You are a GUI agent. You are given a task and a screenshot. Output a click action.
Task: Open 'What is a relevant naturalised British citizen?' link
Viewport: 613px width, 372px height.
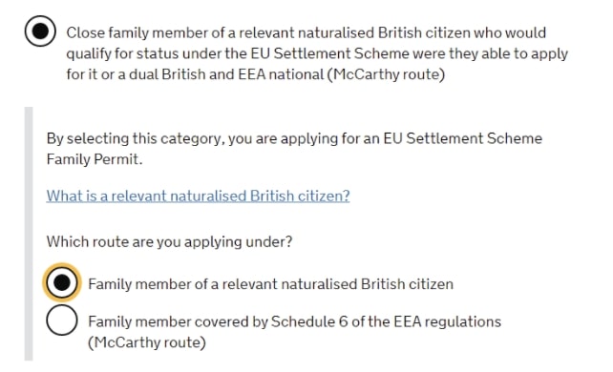[198, 196]
